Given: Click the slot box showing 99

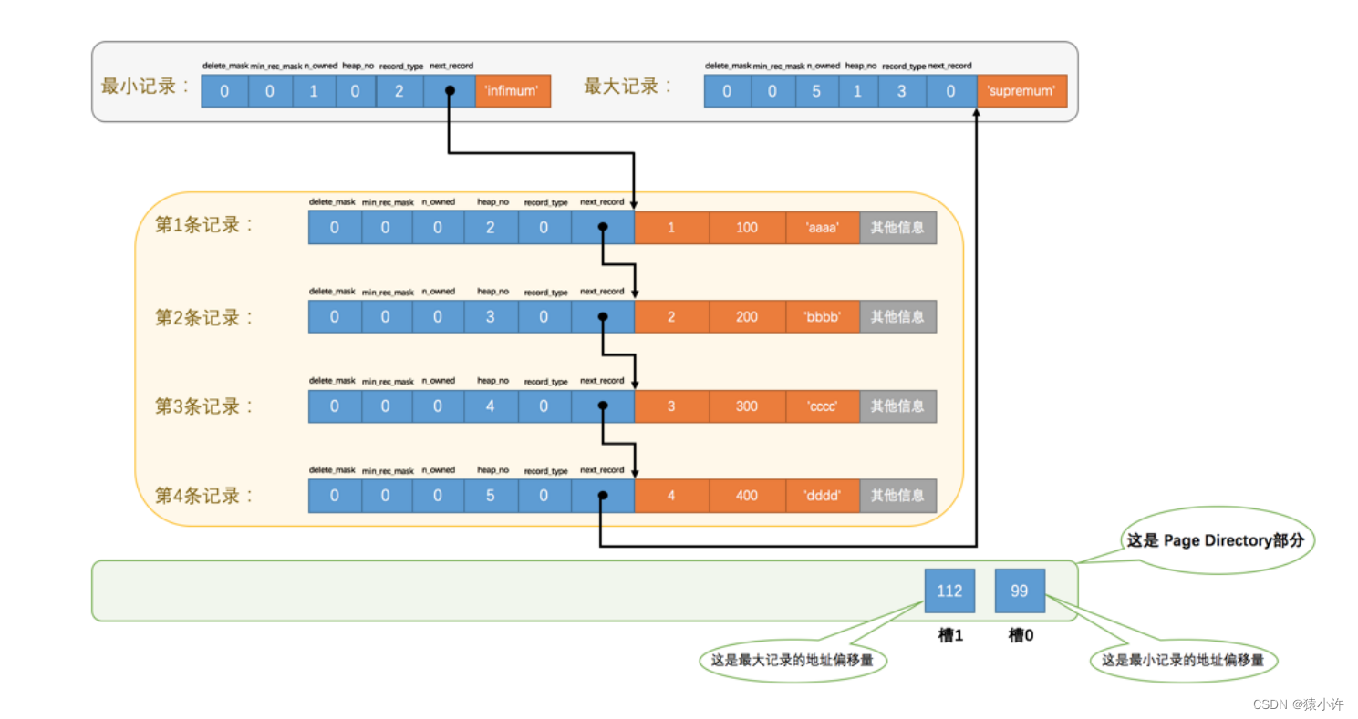Looking at the screenshot, I should [1020, 591].
